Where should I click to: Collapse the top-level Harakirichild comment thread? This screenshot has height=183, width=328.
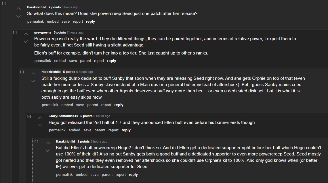4,4
